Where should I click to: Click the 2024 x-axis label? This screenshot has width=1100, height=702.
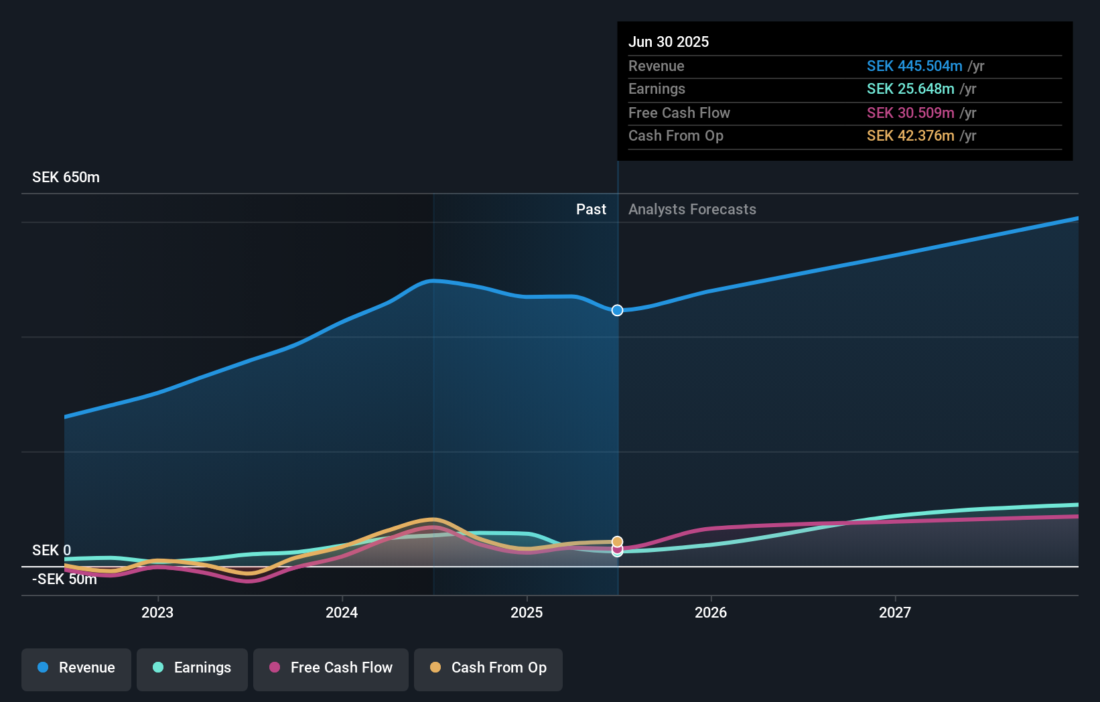(x=342, y=613)
